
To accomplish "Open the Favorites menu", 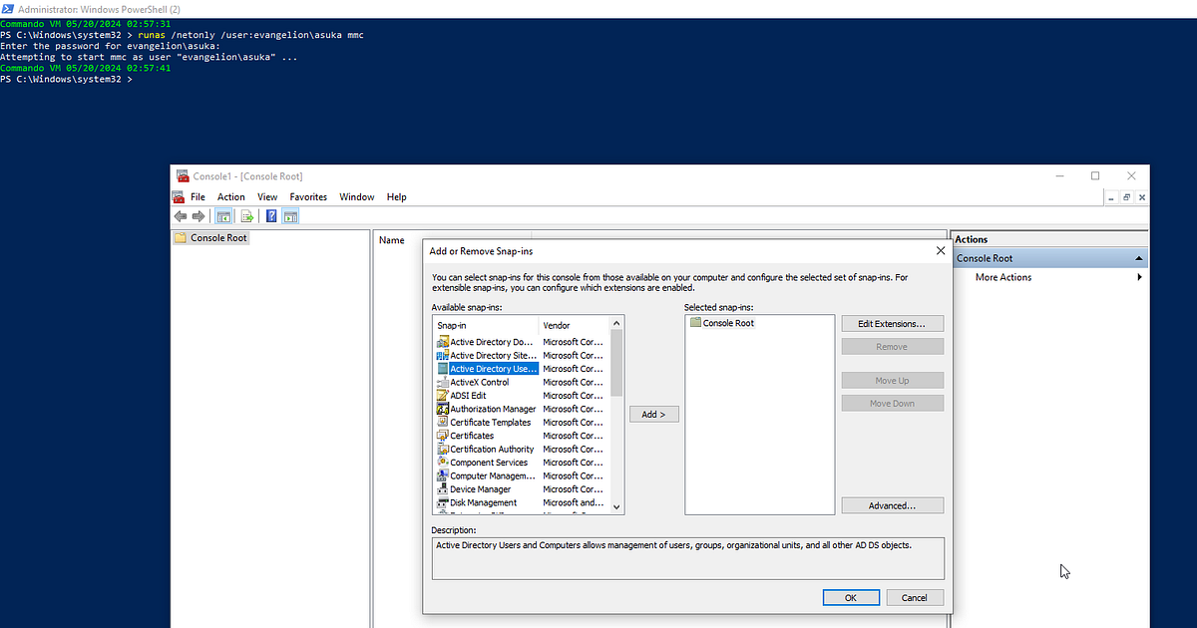I will tap(308, 196).
